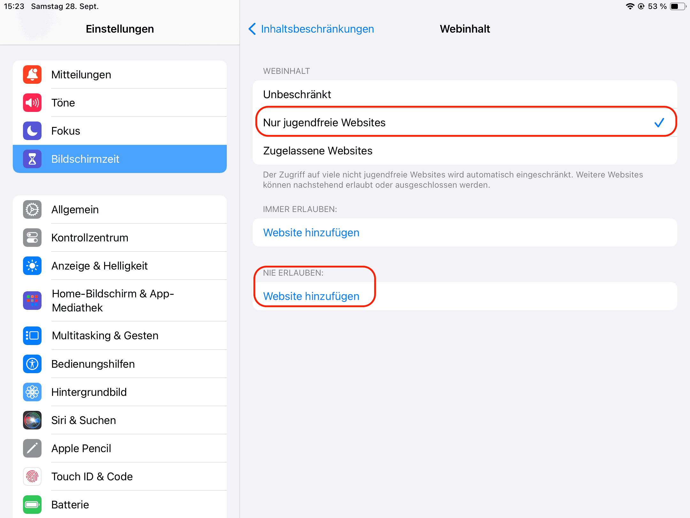Viewport: 690px width, 518px height.
Task: Go back via the blue chevron arrow
Action: [x=252, y=29]
